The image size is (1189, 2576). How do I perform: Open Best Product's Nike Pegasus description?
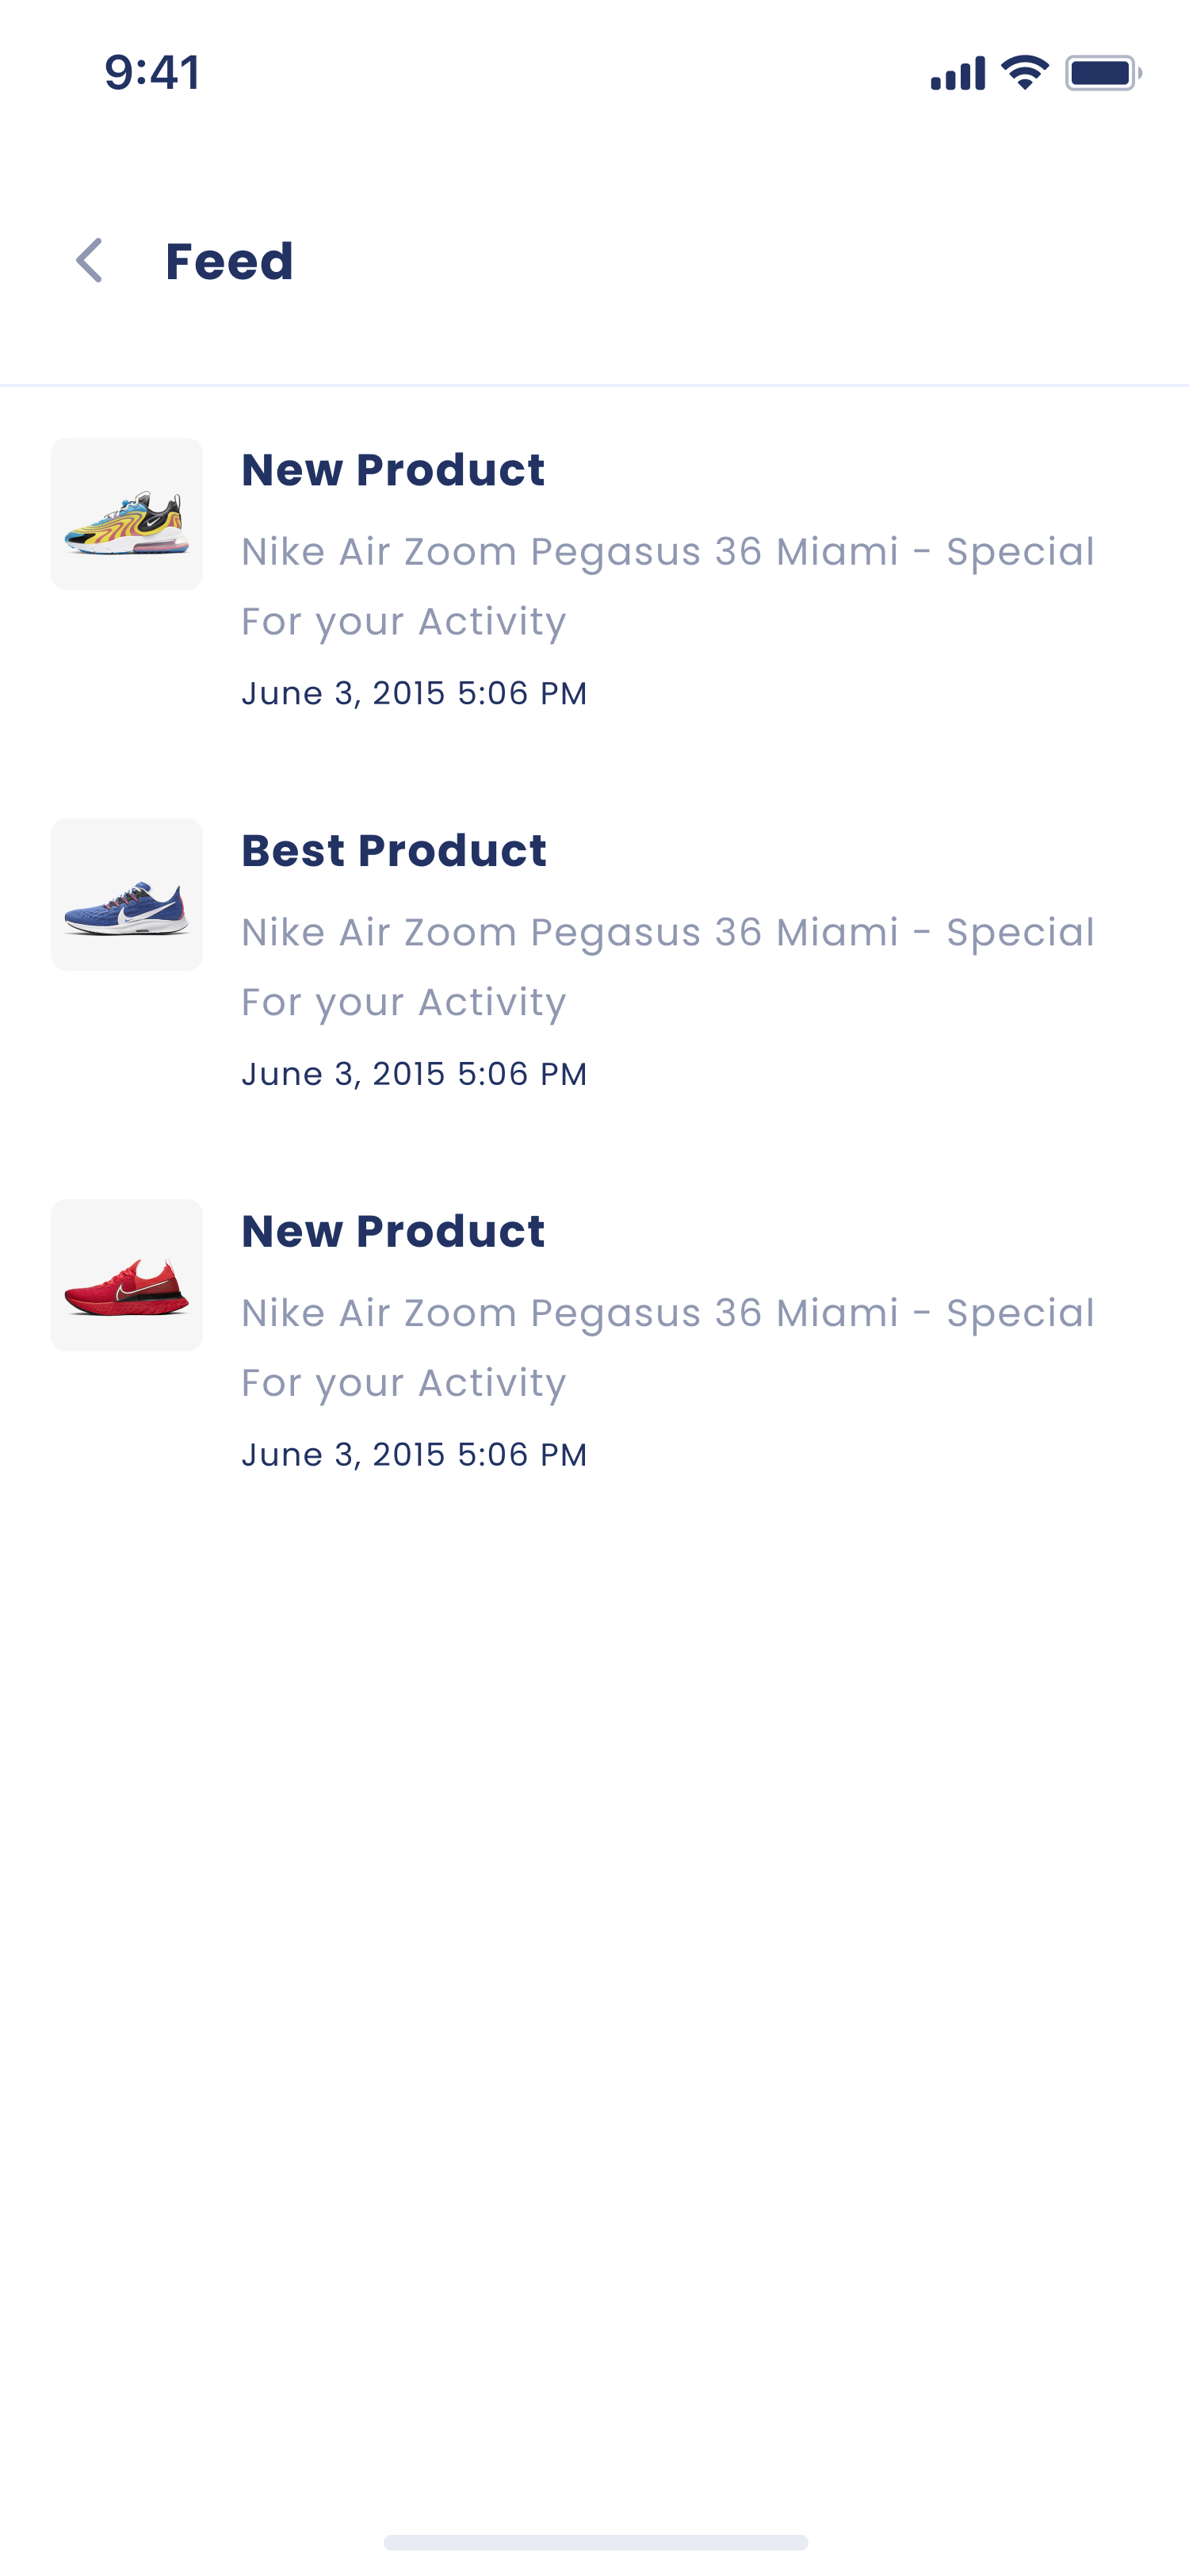(x=667, y=967)
